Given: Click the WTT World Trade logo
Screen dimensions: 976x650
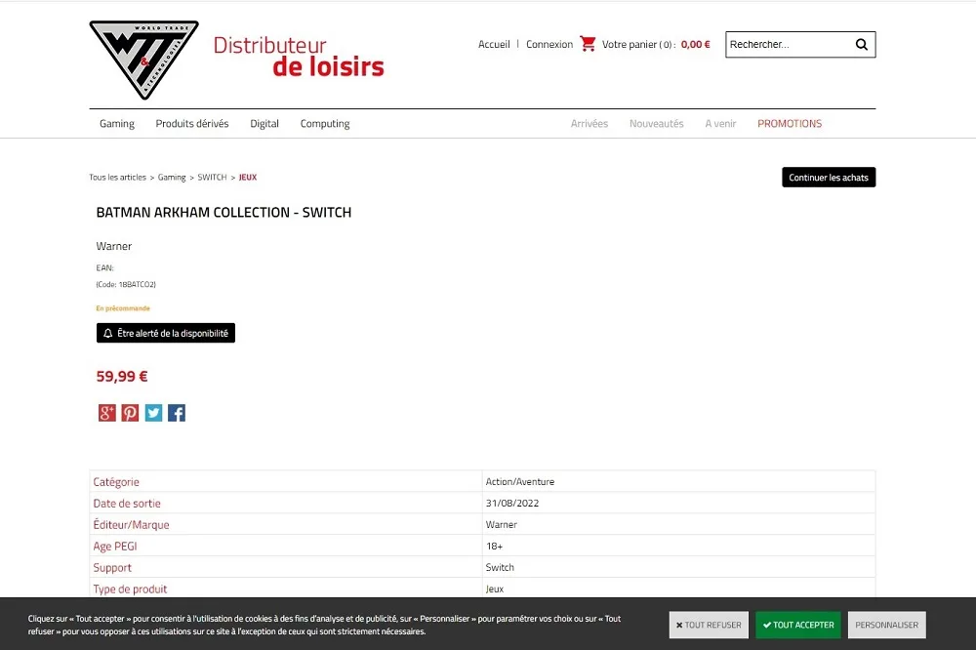Looking at the screenshot, I should (x=143, y=60).
